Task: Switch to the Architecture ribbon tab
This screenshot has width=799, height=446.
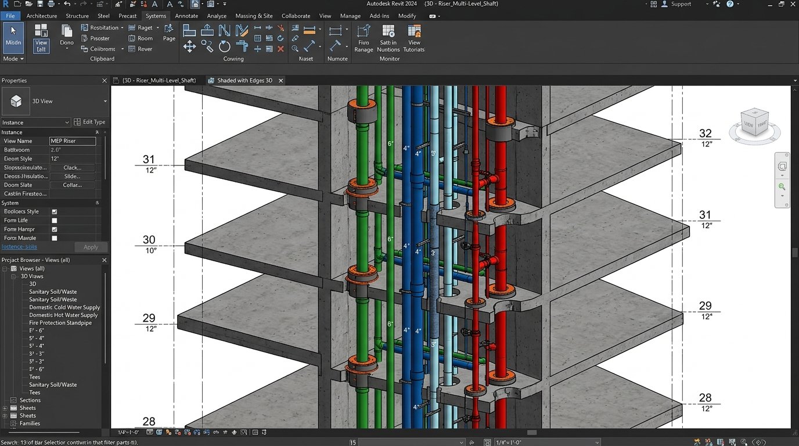Action: [x=42, y=16]
